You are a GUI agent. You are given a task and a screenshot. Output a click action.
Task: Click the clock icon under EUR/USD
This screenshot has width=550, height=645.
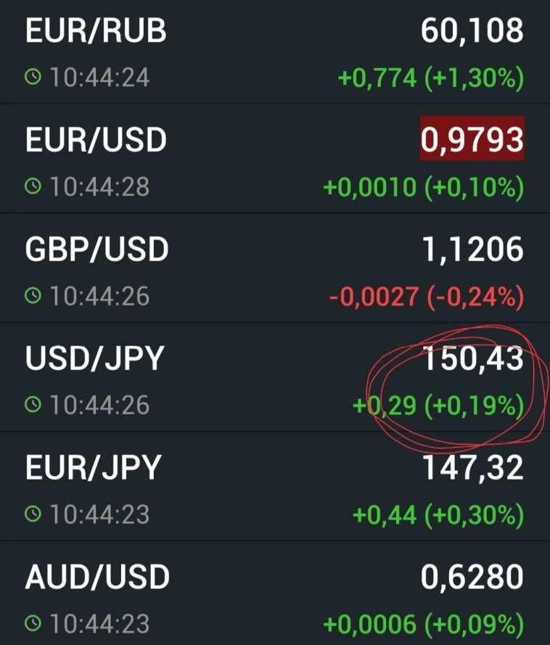pos(33,187)
